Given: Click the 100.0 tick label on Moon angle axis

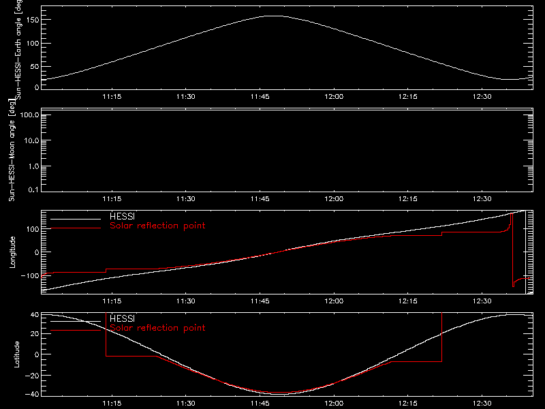Looking at the screenshot, I should coord(29,115).
